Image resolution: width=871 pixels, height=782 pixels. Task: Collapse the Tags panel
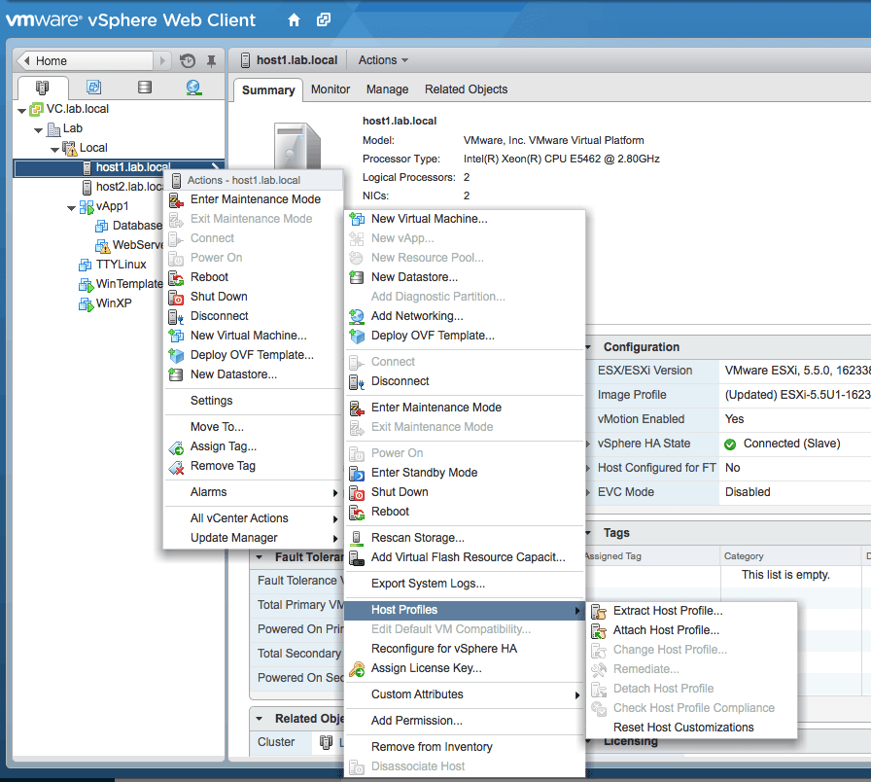pyautogui.click(x=588, y=533)
